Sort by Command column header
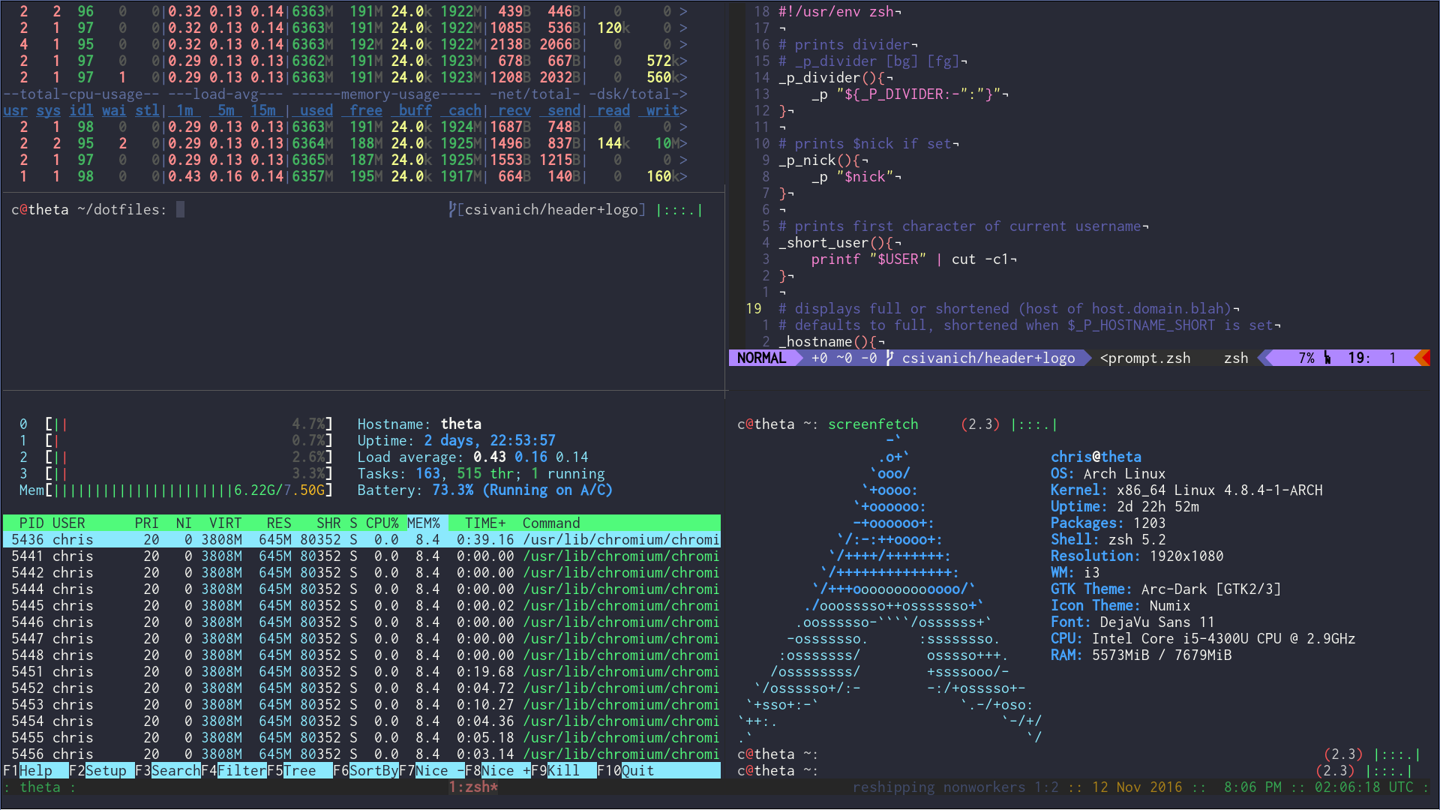 [551, 523]
